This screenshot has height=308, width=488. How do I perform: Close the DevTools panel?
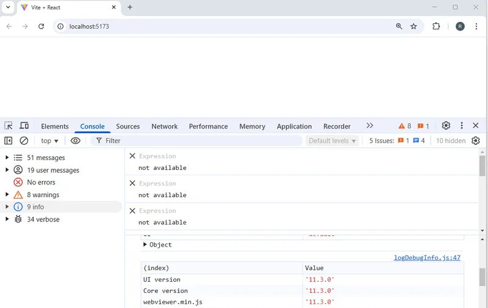(x=476, y=125)
